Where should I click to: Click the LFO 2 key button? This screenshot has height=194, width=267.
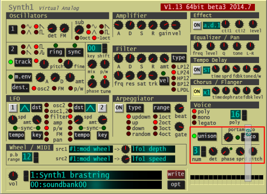[103, 135]
